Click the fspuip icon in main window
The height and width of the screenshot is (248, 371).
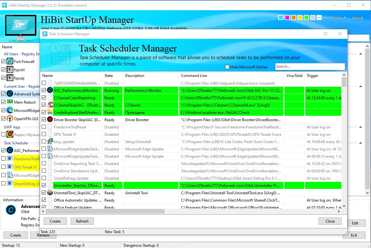tap(10, 78)
